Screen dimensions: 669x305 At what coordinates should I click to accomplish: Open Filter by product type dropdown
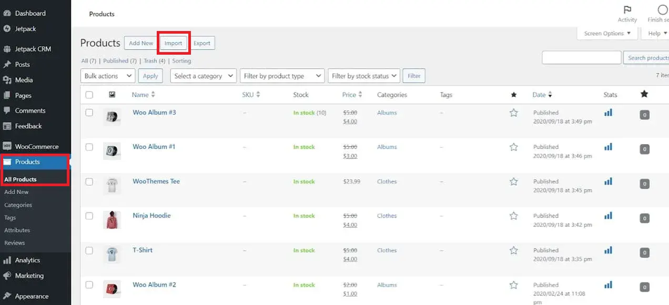282,76
